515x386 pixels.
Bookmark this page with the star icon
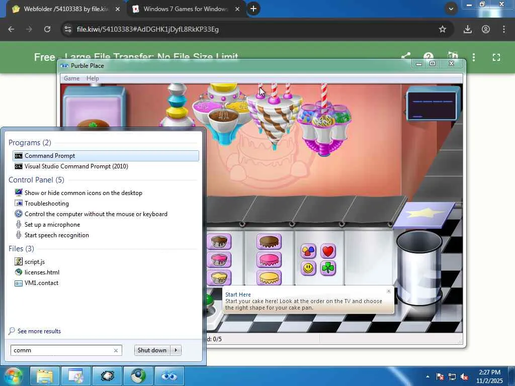point(443,29)
